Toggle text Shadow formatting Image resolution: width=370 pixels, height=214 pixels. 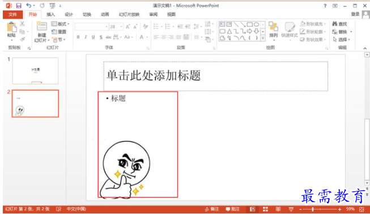(101, 37)
